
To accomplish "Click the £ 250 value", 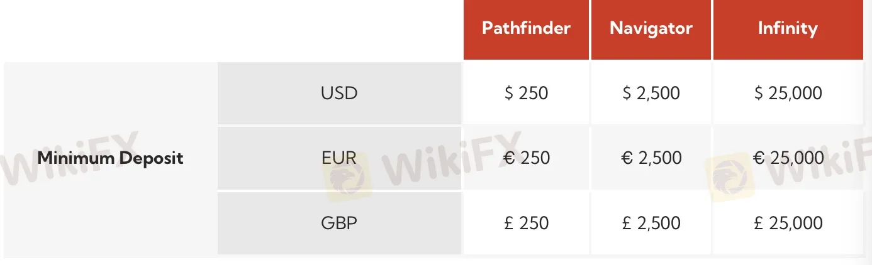I will 526,223.
